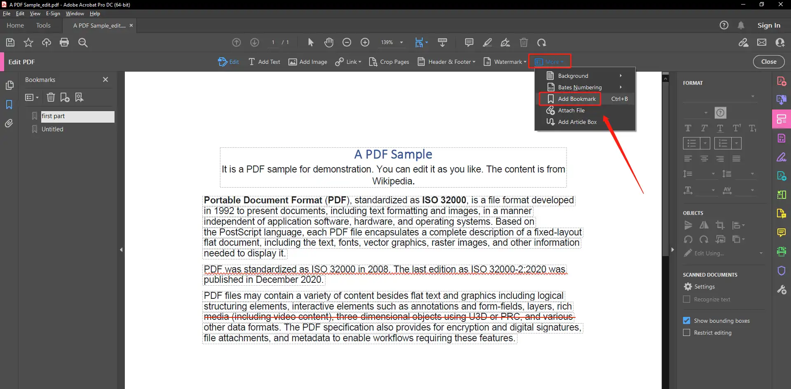Align text center in the Format panel

[x=704, y=159]
